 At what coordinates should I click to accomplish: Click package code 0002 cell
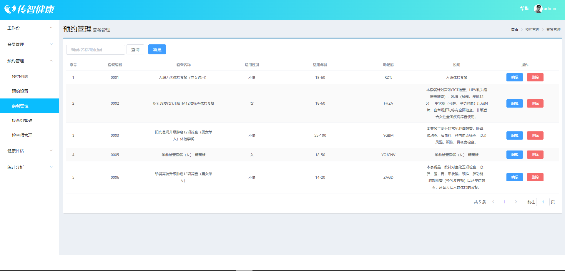115,103
